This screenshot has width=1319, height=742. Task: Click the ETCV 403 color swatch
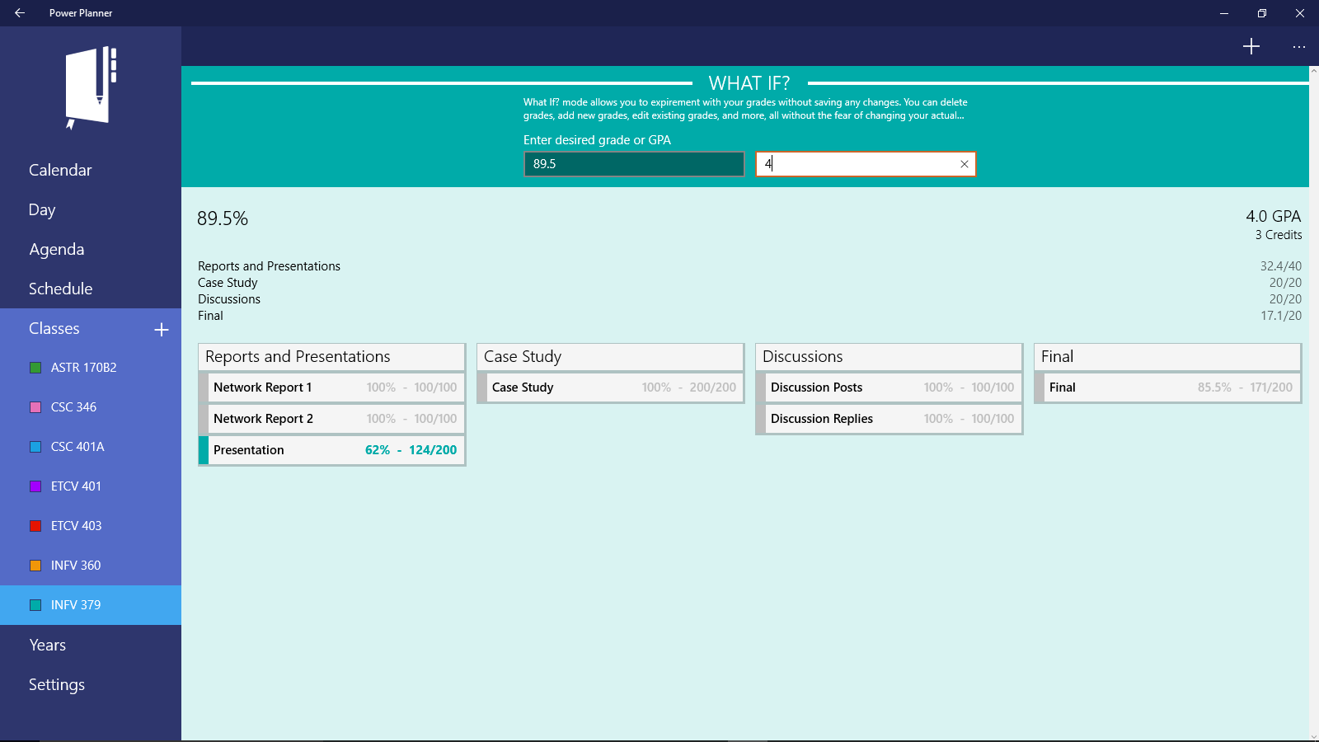coord(36,525)
